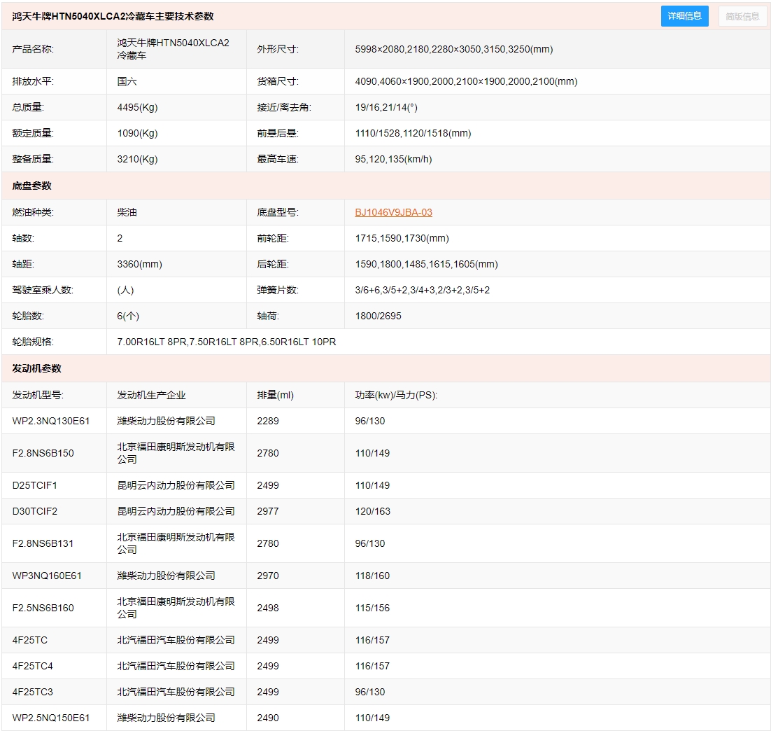Click axle load value 1800/2695

378,316
